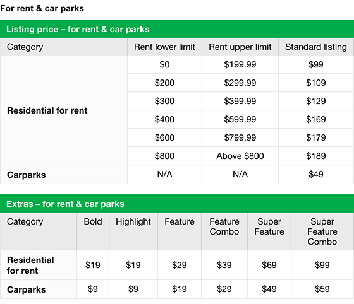Click the 'For rent & car parks' page heading
This screenshot has height=304, width=354.
(x=42, y=9)
